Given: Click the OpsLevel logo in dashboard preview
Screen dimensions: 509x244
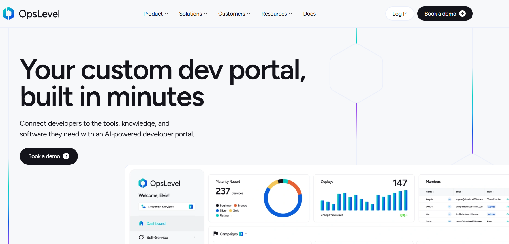Looking at the screenshot, I should [143, 183].
